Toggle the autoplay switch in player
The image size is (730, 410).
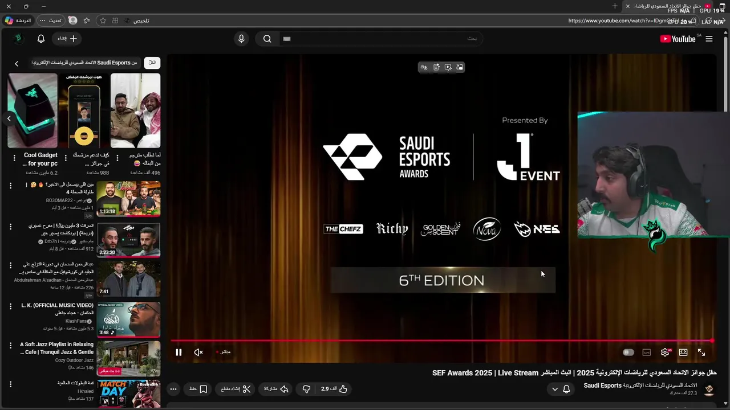click(x=628, y=352)
